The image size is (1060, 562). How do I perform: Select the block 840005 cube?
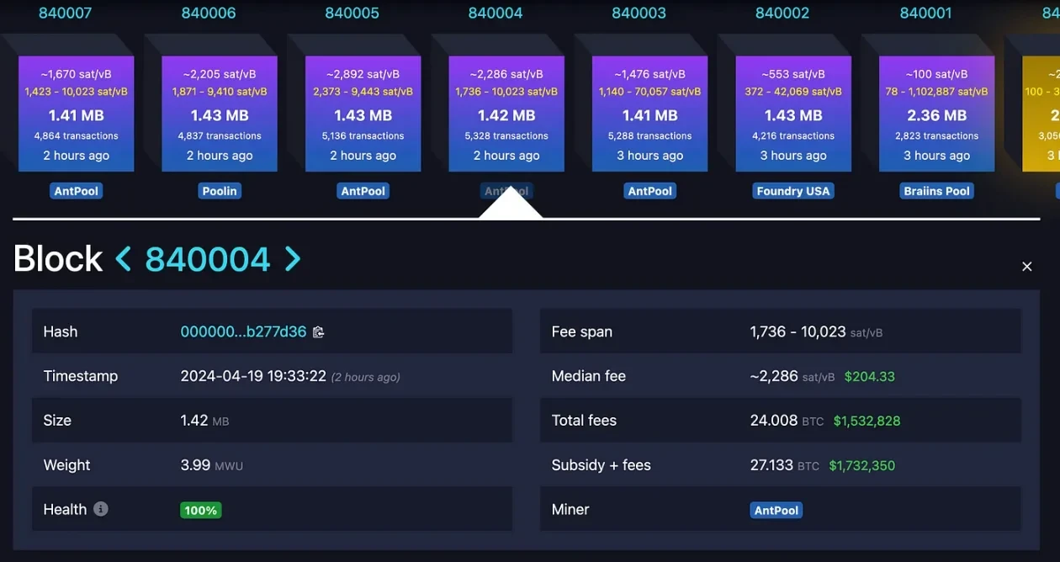[x=363, y=114]
